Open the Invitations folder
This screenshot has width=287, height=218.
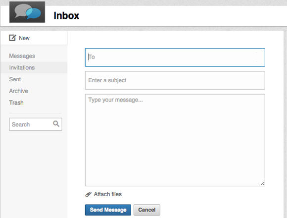(22, 67)
